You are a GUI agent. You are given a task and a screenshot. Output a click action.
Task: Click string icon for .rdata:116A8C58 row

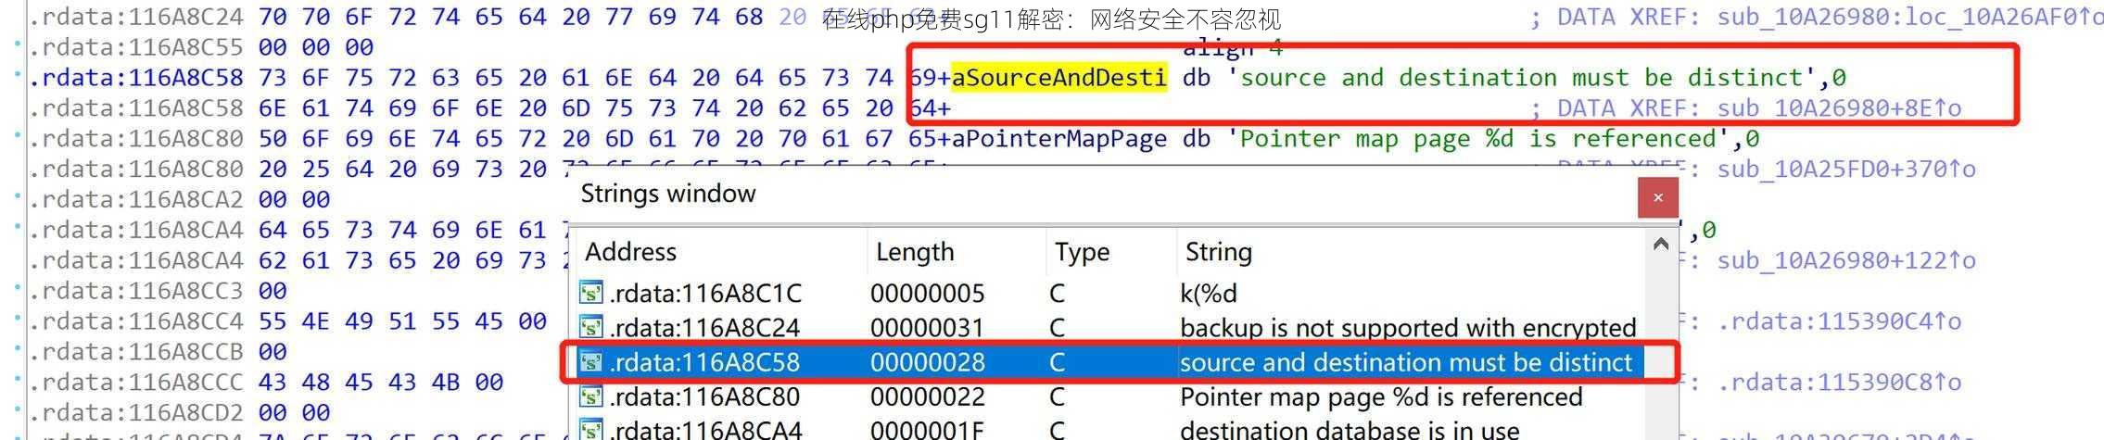(591, 362)
